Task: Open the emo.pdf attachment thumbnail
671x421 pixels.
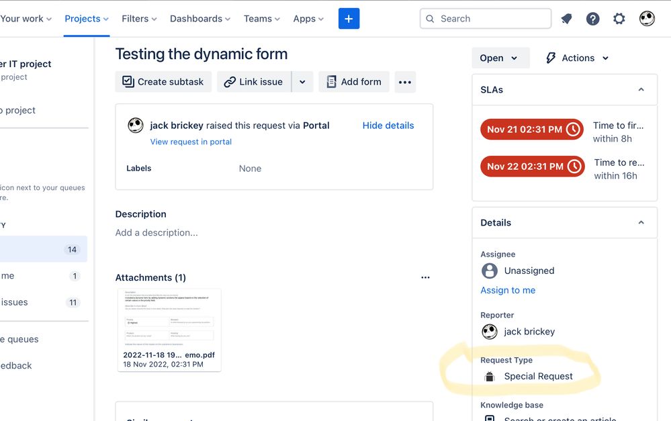Action: pyautogui.click(x=169, y=330)
